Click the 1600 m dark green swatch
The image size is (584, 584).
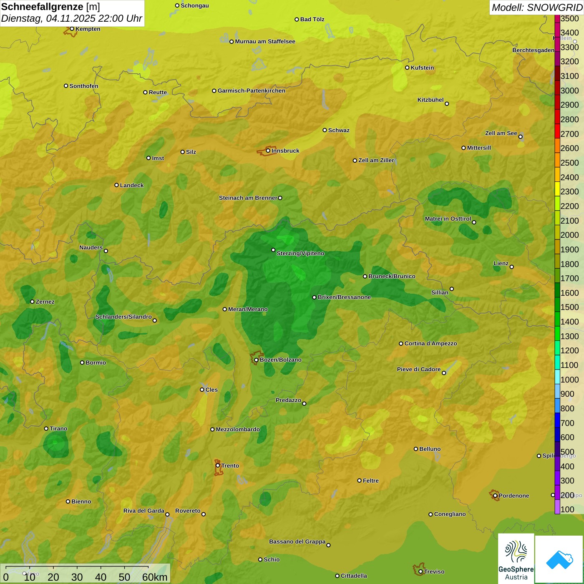click(x=557, y=290)
